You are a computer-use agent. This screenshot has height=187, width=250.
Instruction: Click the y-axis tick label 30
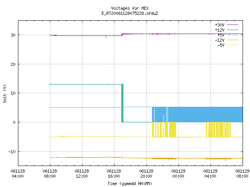[x=13, y=35]
